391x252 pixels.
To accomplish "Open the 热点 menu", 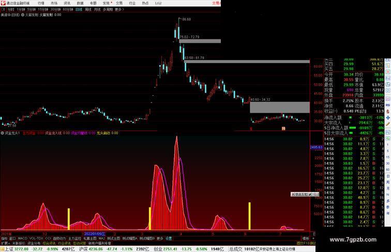I will tap(145, 3).
